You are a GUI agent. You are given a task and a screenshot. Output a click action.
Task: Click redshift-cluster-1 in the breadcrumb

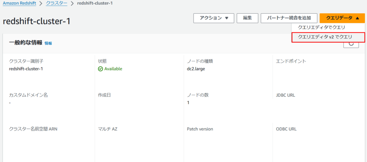(95, 4)
